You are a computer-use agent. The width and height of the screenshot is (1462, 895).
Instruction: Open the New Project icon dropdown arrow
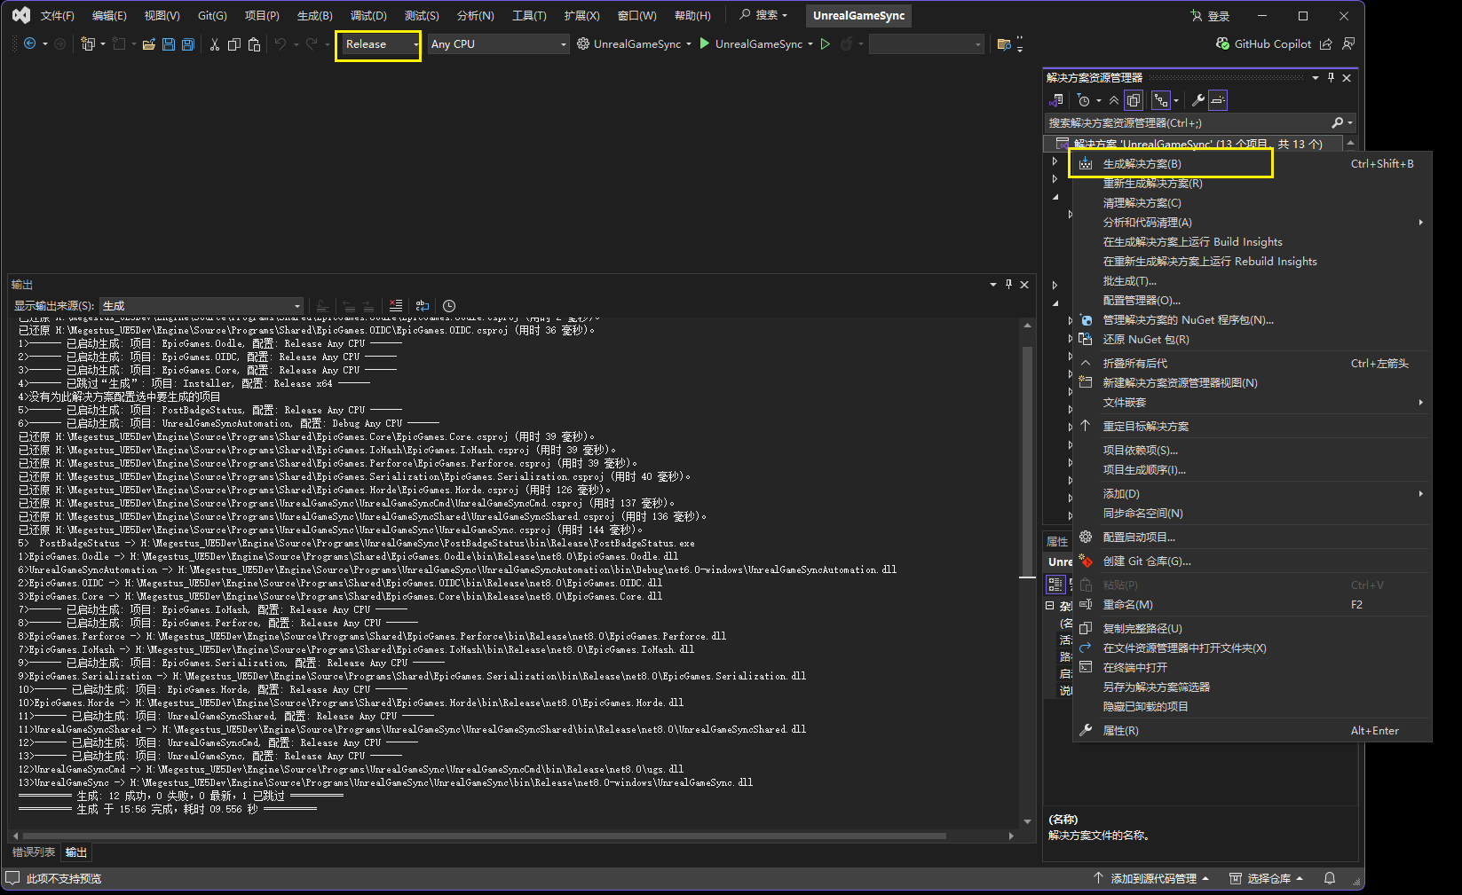pyautogui.click(x=103, y=43)
